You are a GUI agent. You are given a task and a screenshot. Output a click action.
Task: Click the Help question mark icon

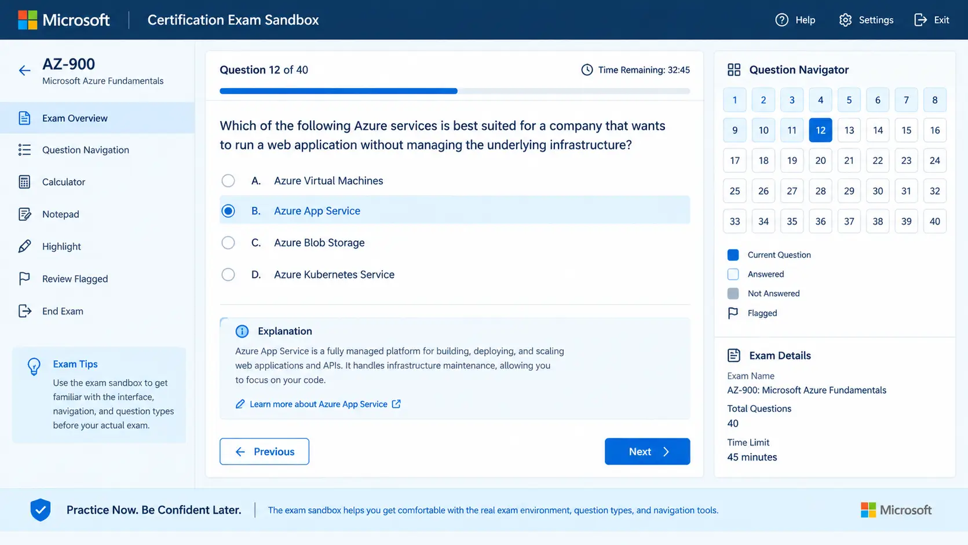tap(781, 20)
